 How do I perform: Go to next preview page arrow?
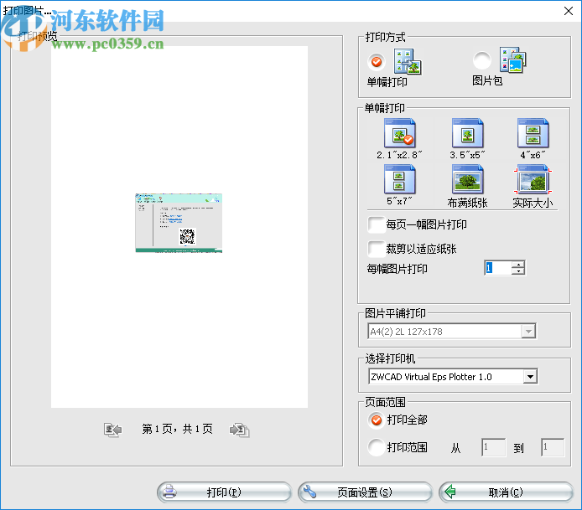[239, 430]
